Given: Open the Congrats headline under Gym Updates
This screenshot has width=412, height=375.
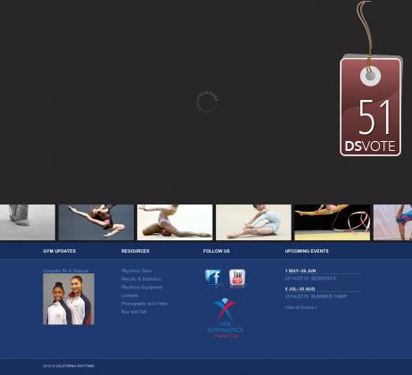Looking at the screenshot, I should coord(66,271).
